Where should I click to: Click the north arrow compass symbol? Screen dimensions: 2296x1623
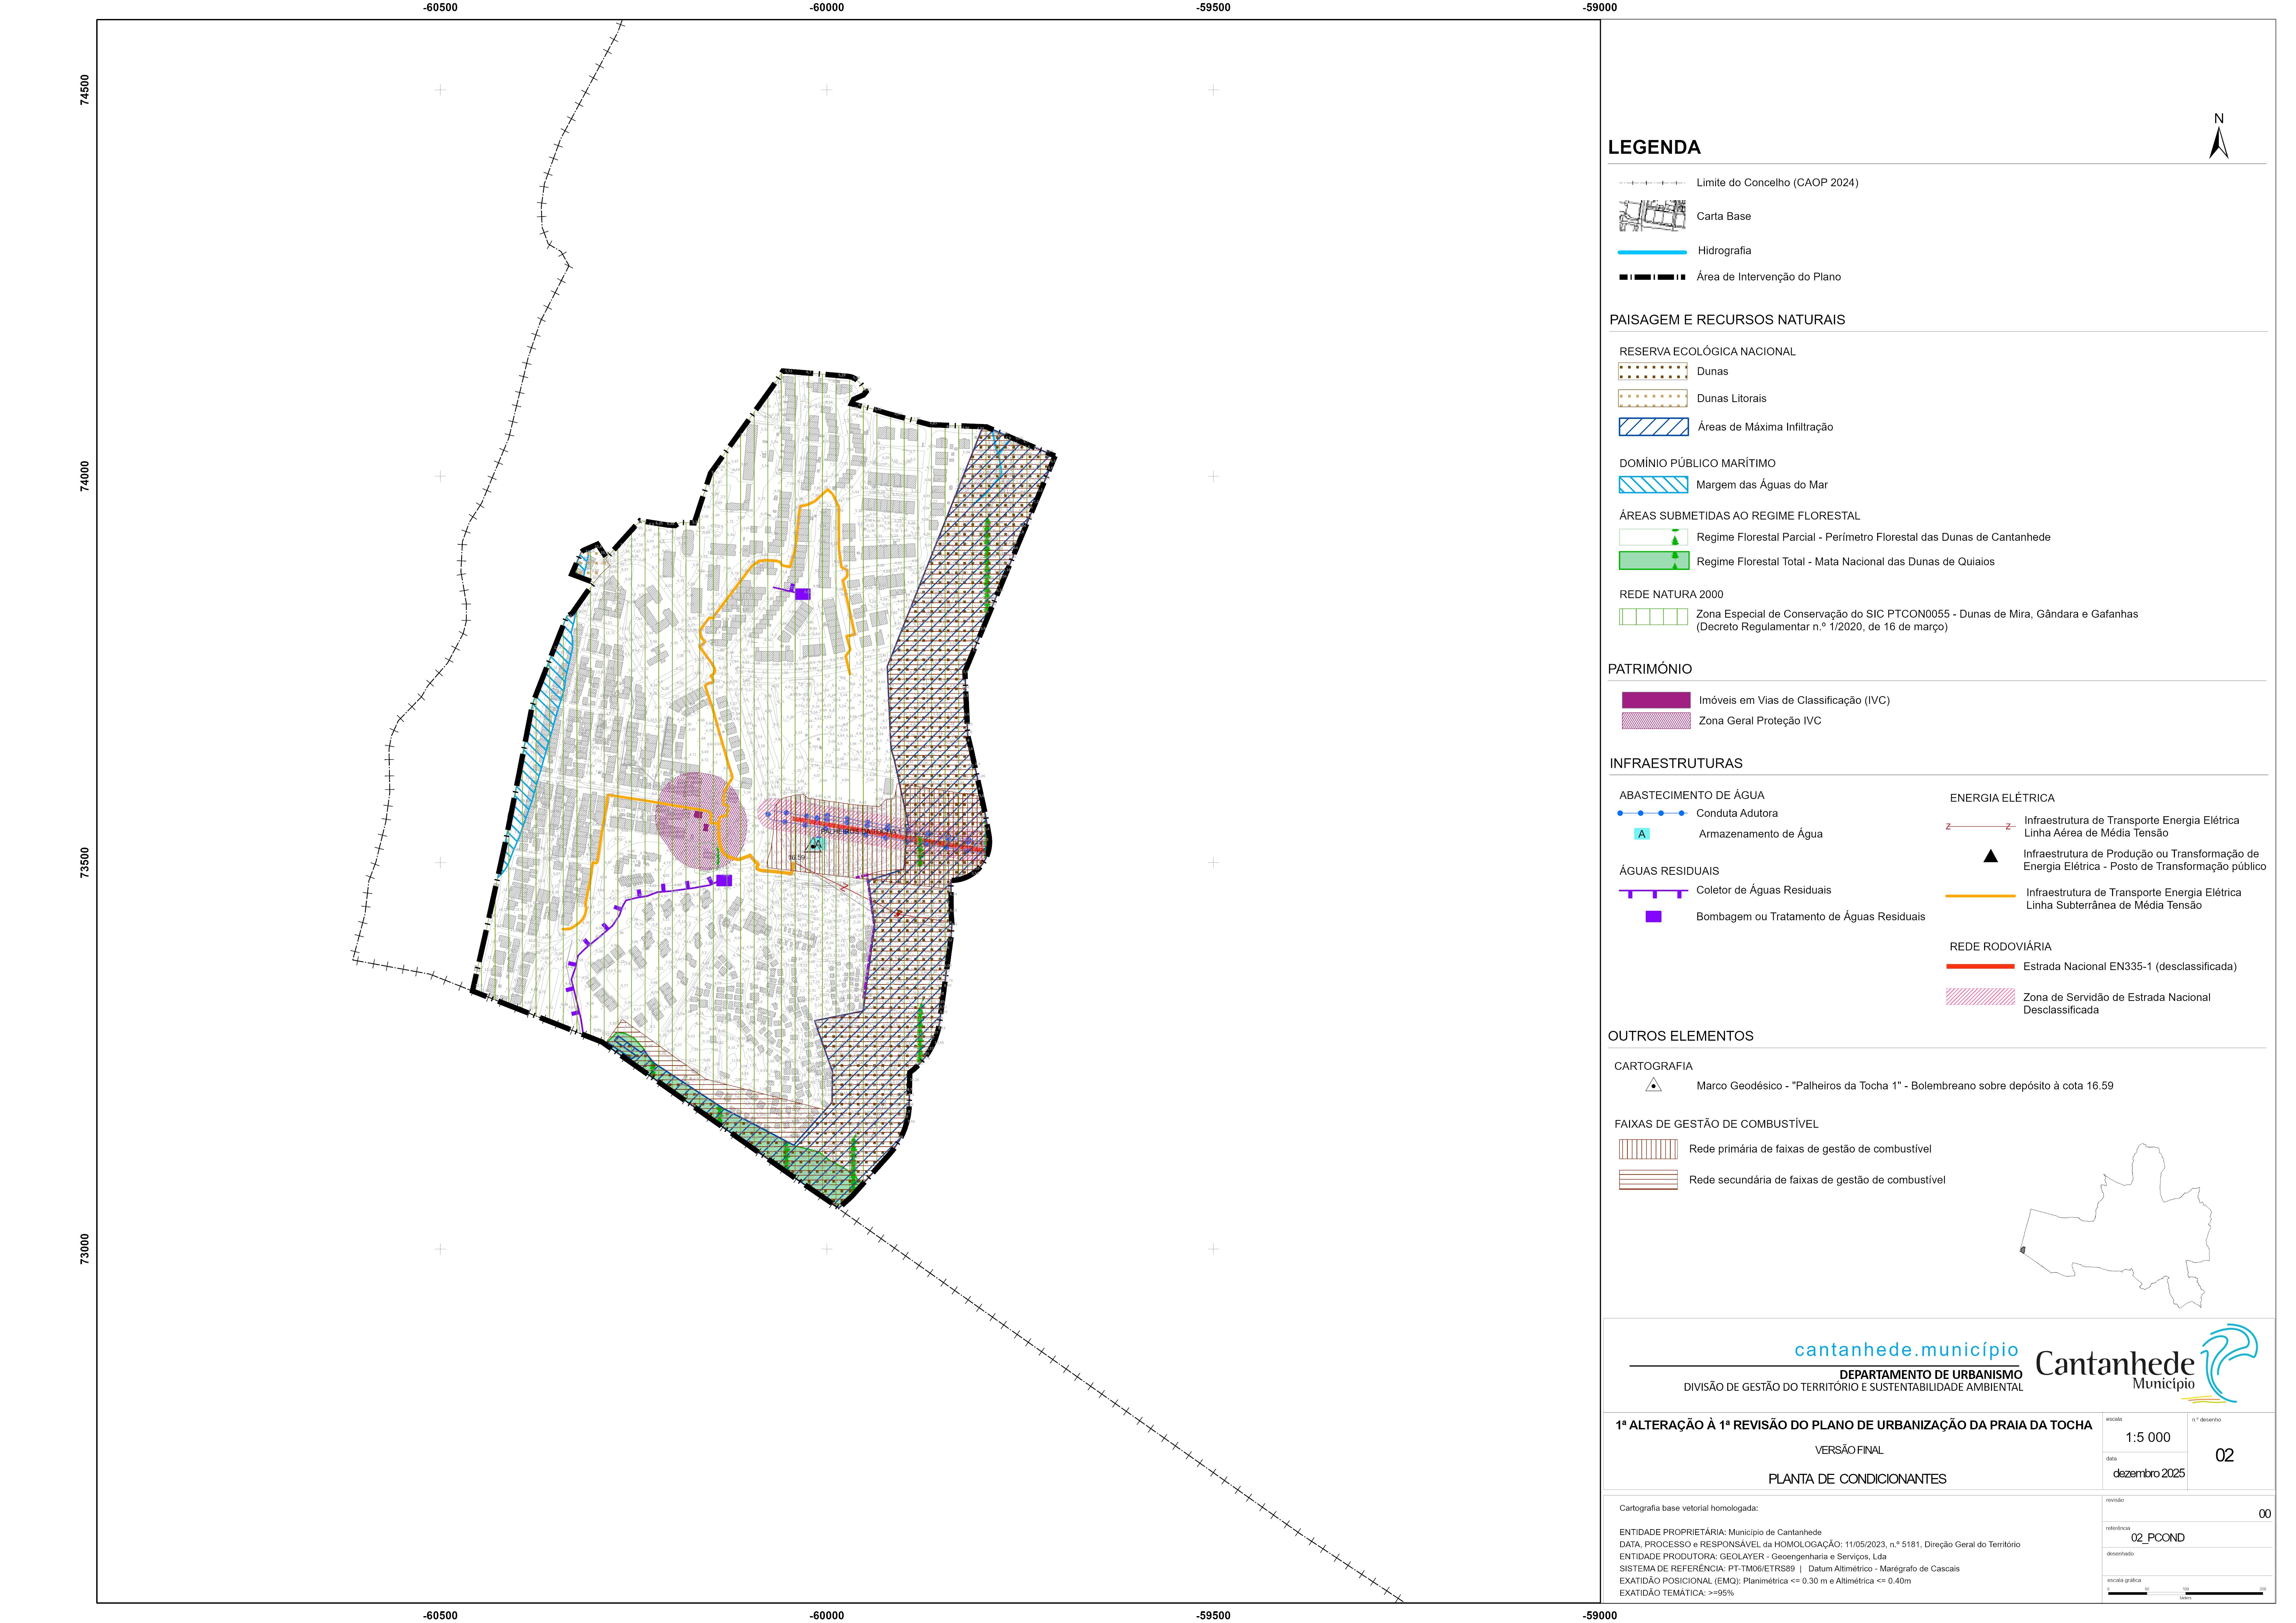(x=2218, y=140)
